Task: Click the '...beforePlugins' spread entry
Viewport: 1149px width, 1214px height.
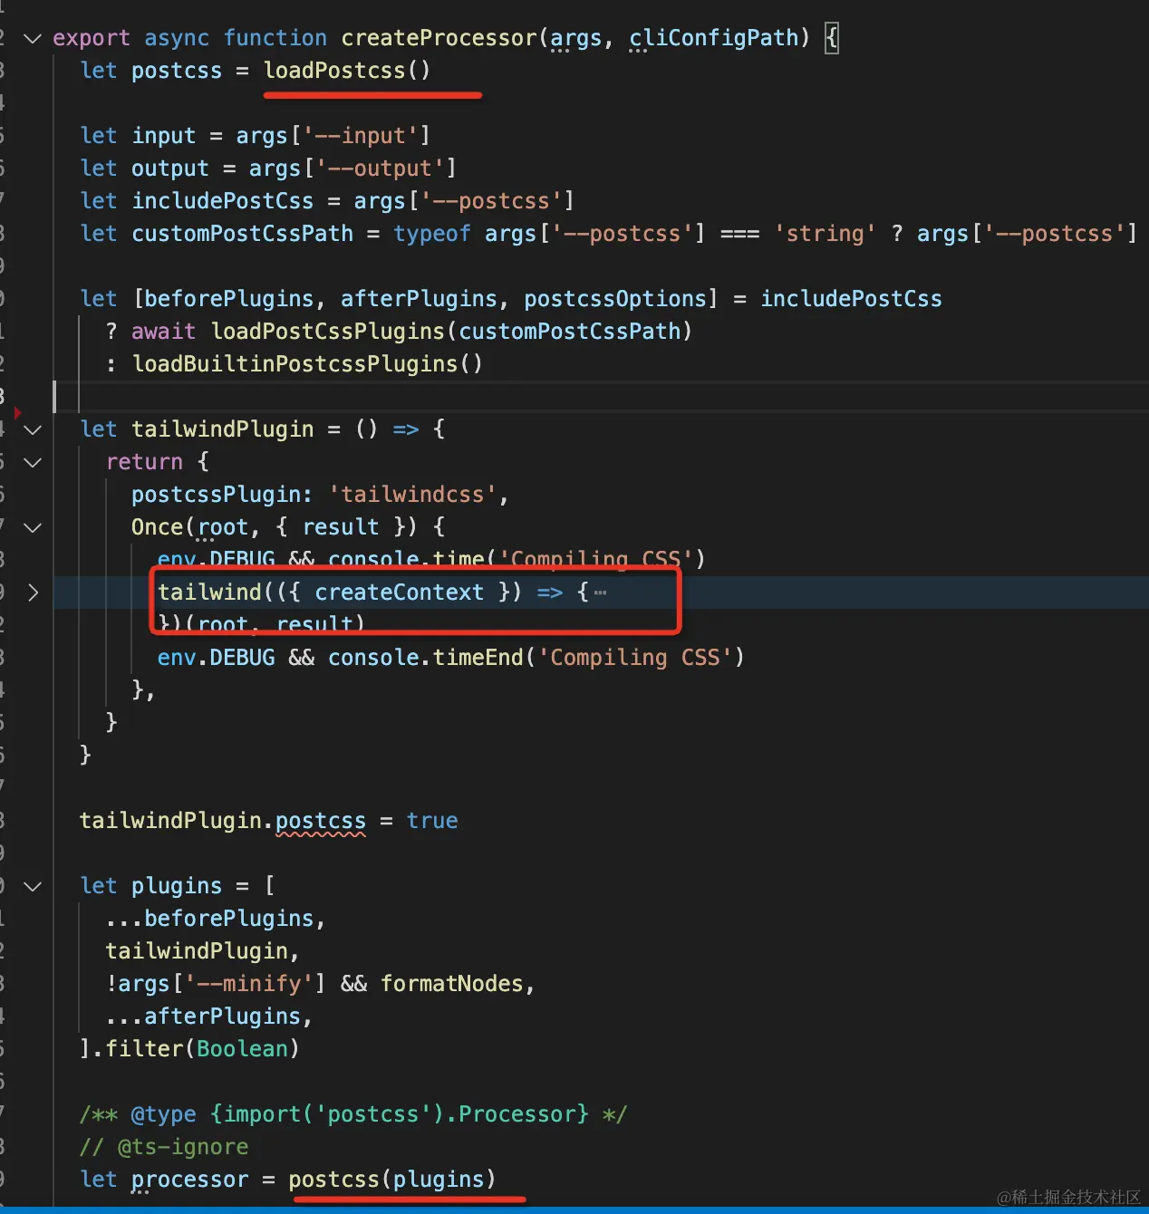Action: (209, 919)
